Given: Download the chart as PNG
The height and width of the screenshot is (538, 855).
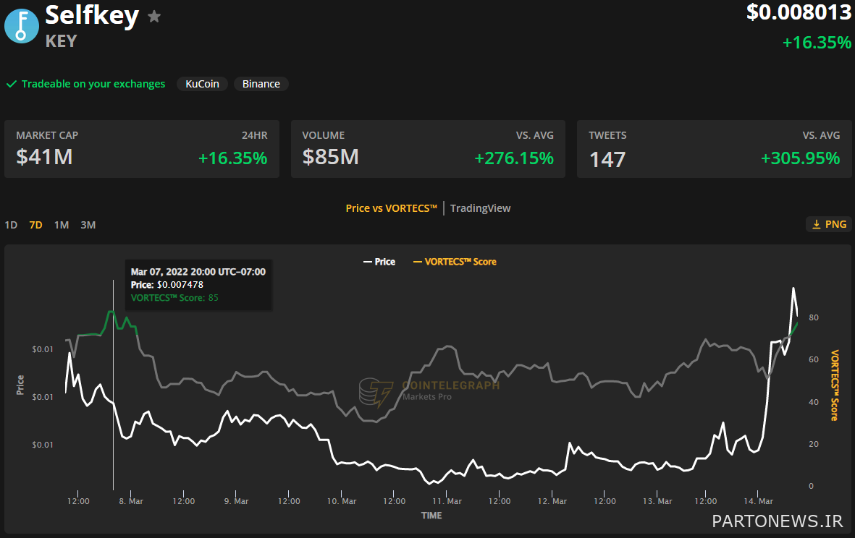Looking at the screenshot, I should [x=829, y=224].
